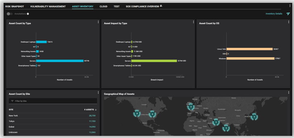Viewport: 294px width, 138px height.
Task: Click the OSX label in OS chart
Action: coord(224,54)
